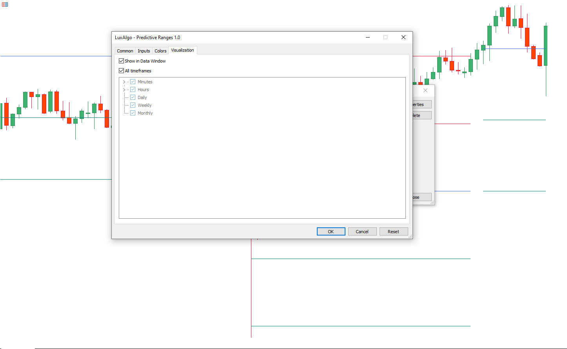Reset indicator settings with Reset button
This screenshot has height=349, width=567.
point(393,232)
